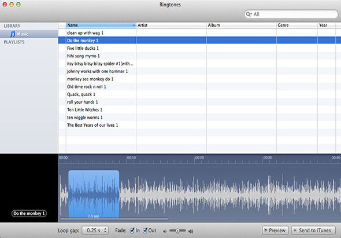The height and width of the screenshot is (238, 341).
Task: Click the 00:10 timeline marker
Action: pos(131,158)
